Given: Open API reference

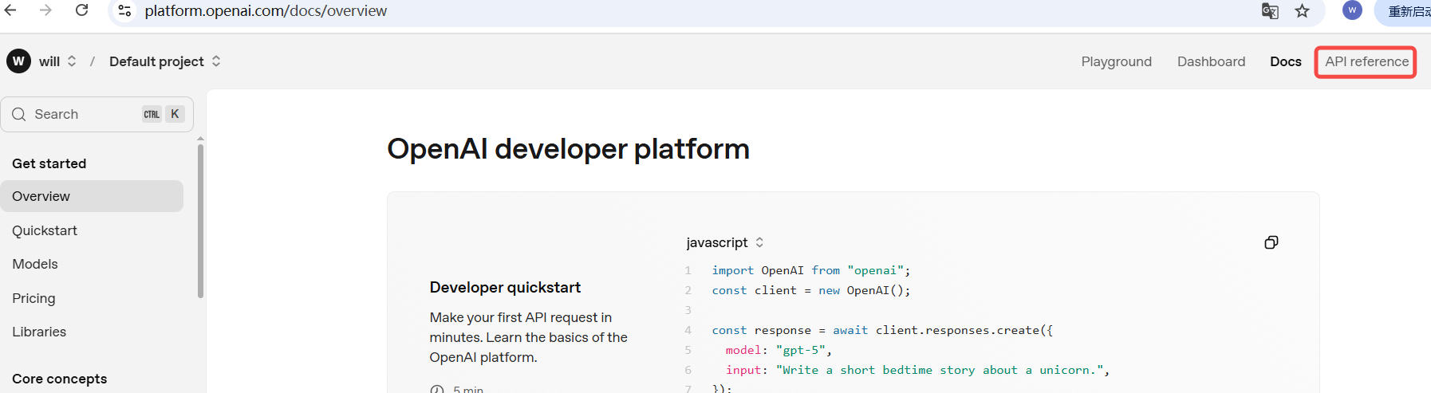Looking at the screenshot, I should [x=1366, y=61].
